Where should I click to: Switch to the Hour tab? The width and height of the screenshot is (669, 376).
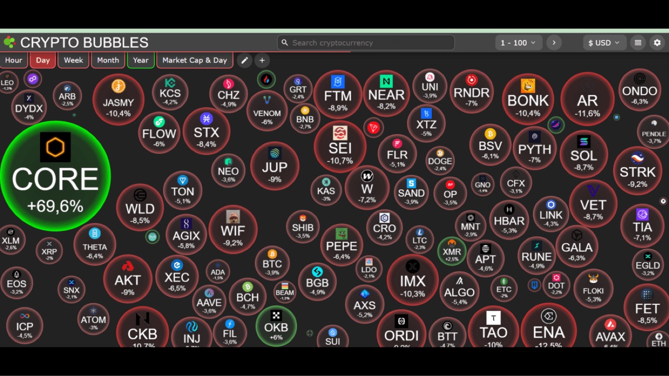coord(14,60)
